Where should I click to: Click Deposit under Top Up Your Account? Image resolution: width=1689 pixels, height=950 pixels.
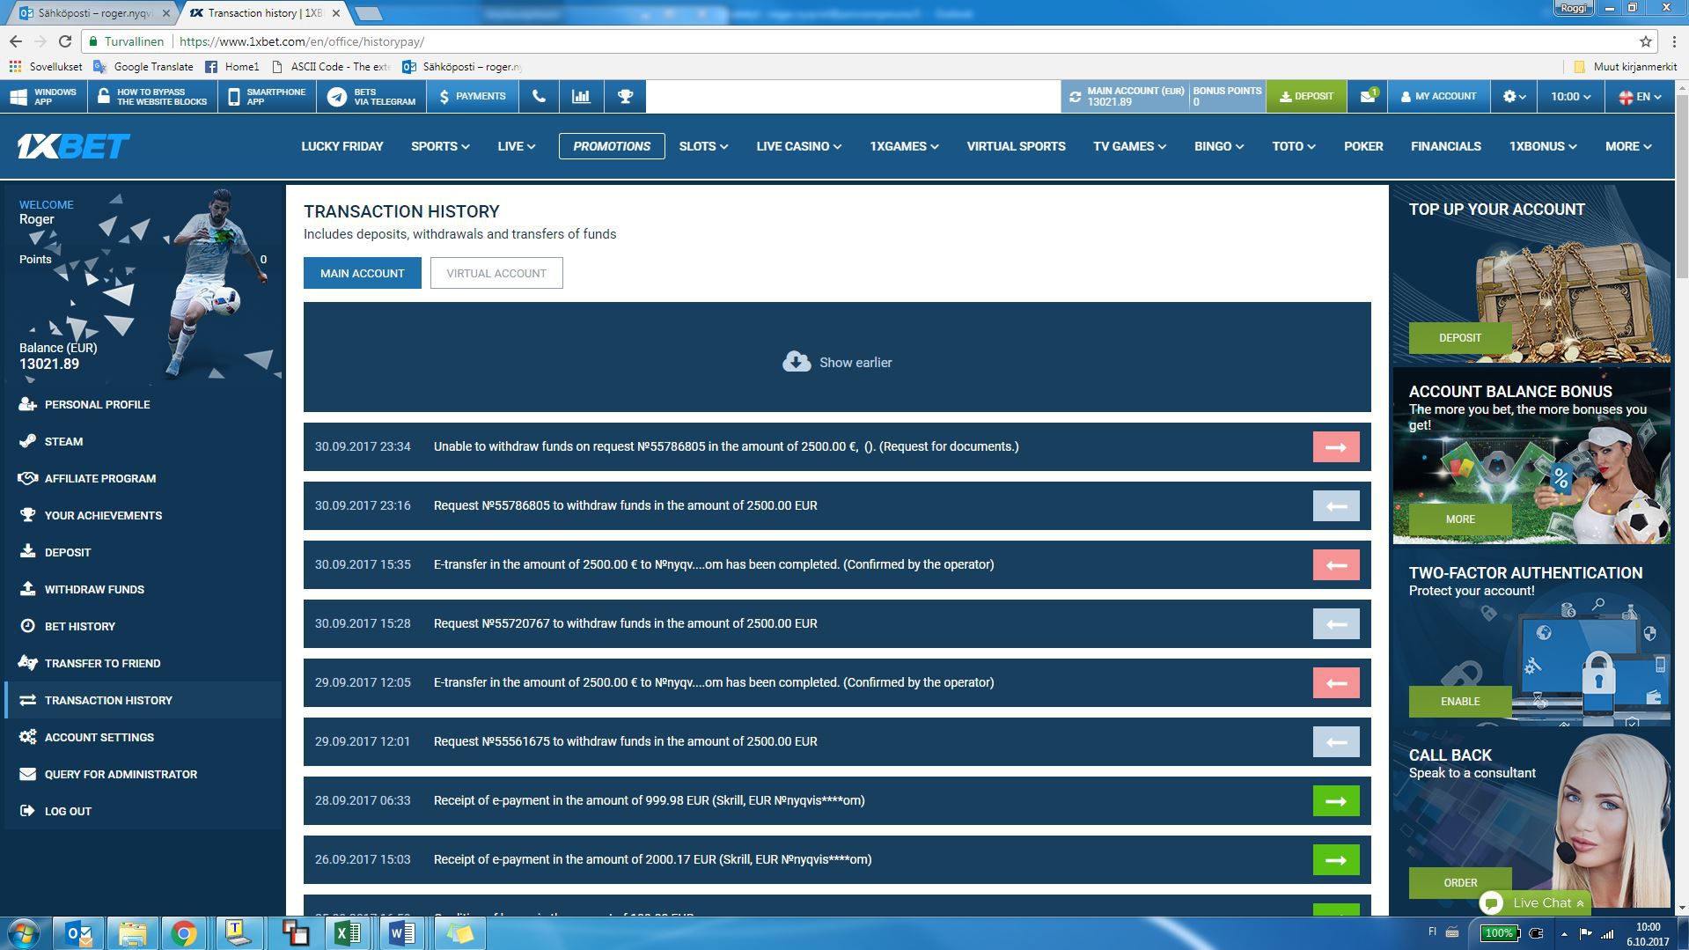[1460, 338]
